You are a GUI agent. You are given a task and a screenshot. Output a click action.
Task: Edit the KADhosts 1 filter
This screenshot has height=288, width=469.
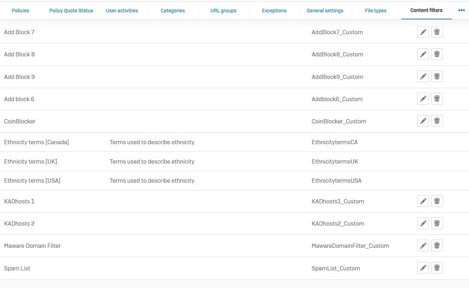423,201
